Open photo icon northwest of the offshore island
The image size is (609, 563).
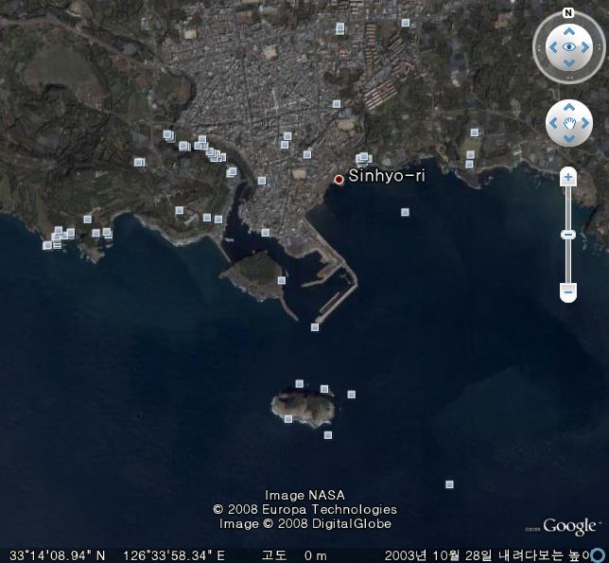(299, 384)
